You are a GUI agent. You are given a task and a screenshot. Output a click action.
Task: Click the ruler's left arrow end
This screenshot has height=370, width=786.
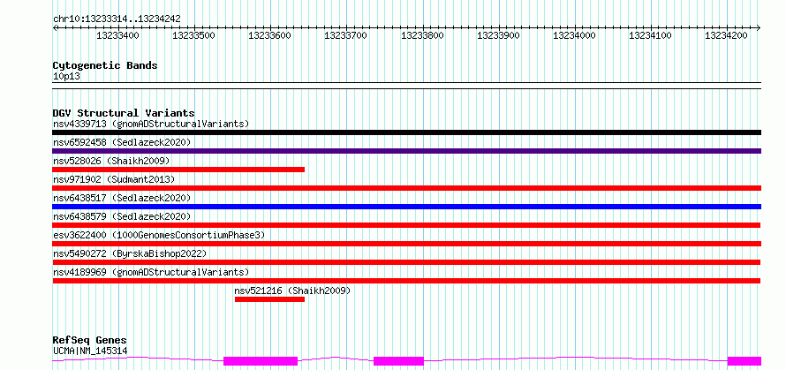click(55, 28)
